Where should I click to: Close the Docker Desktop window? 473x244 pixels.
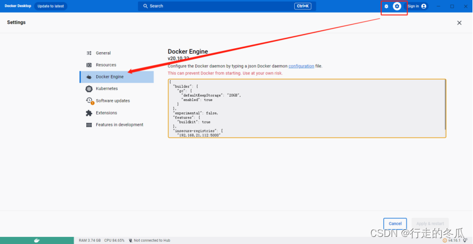(465, 7)
